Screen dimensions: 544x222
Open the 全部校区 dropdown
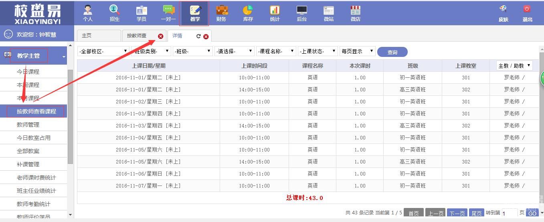point(103,51)
